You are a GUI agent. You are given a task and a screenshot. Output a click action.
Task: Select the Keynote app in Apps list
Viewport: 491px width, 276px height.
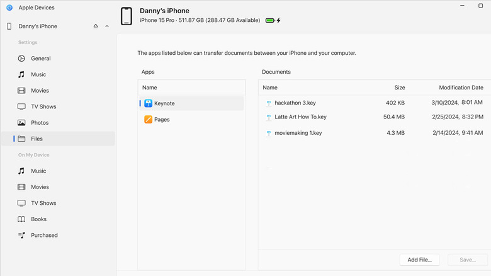[x=164, y=103]
